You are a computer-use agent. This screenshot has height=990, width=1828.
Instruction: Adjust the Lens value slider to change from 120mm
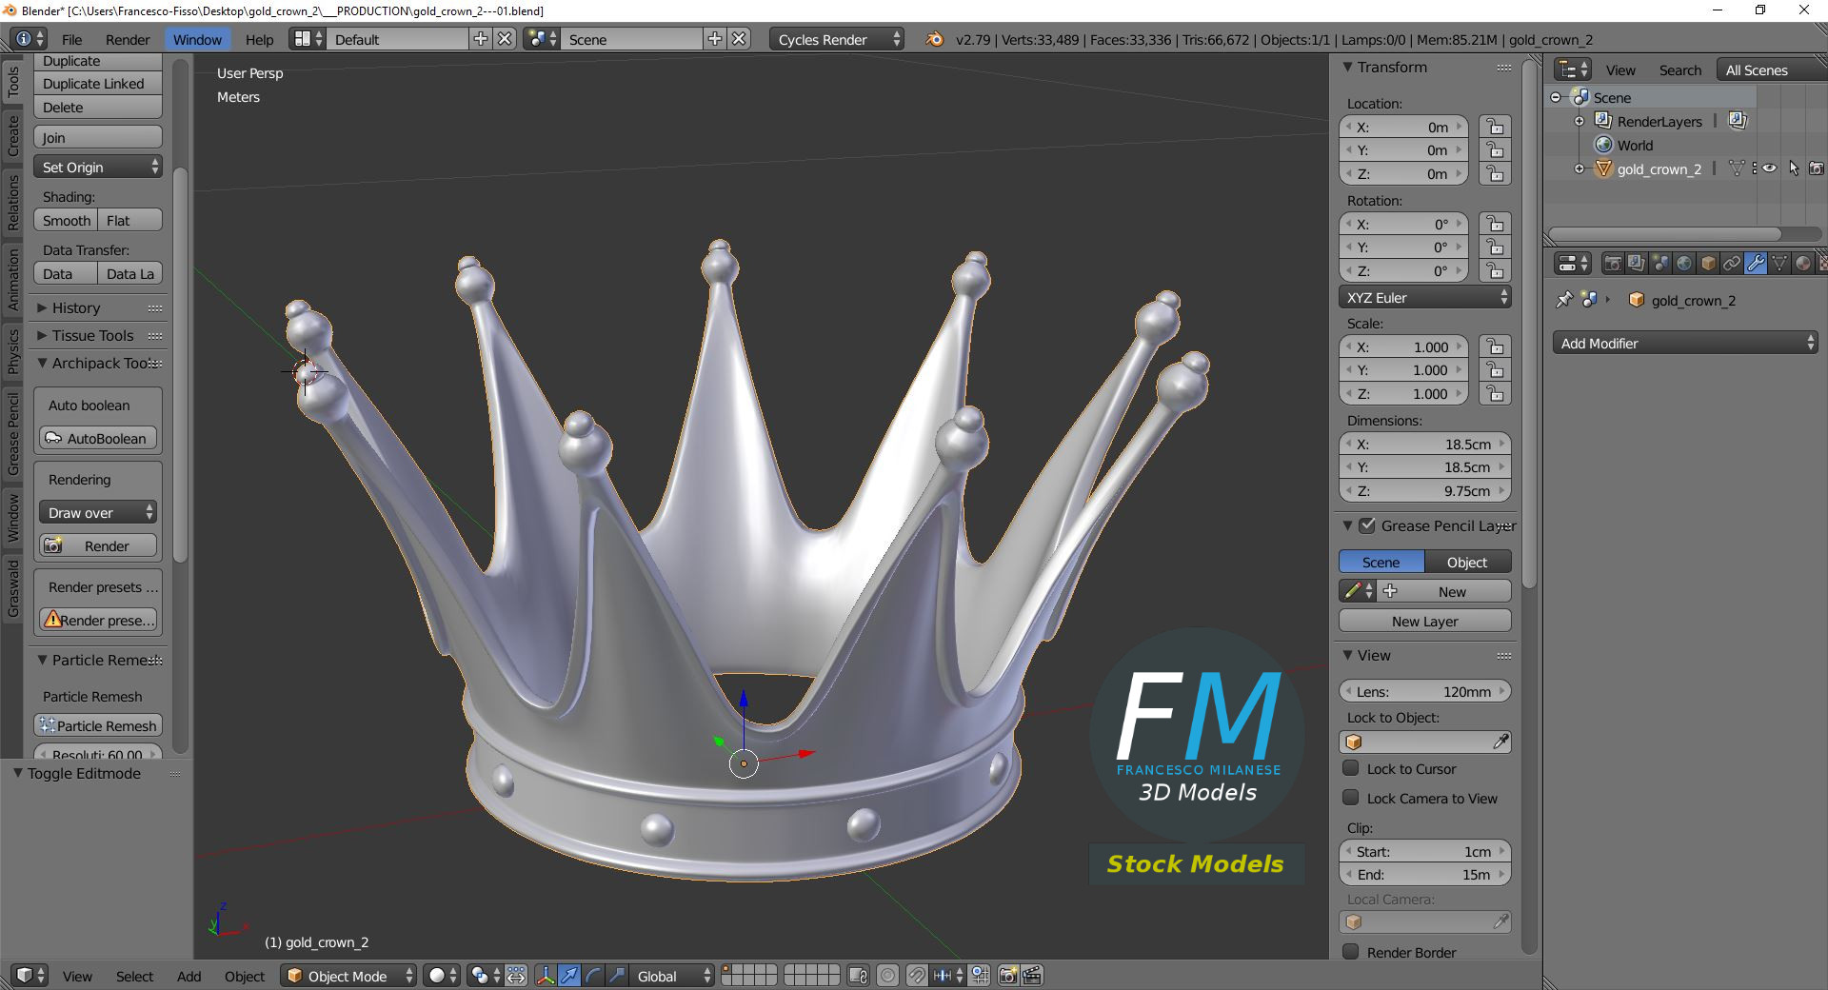[1425, 691]
